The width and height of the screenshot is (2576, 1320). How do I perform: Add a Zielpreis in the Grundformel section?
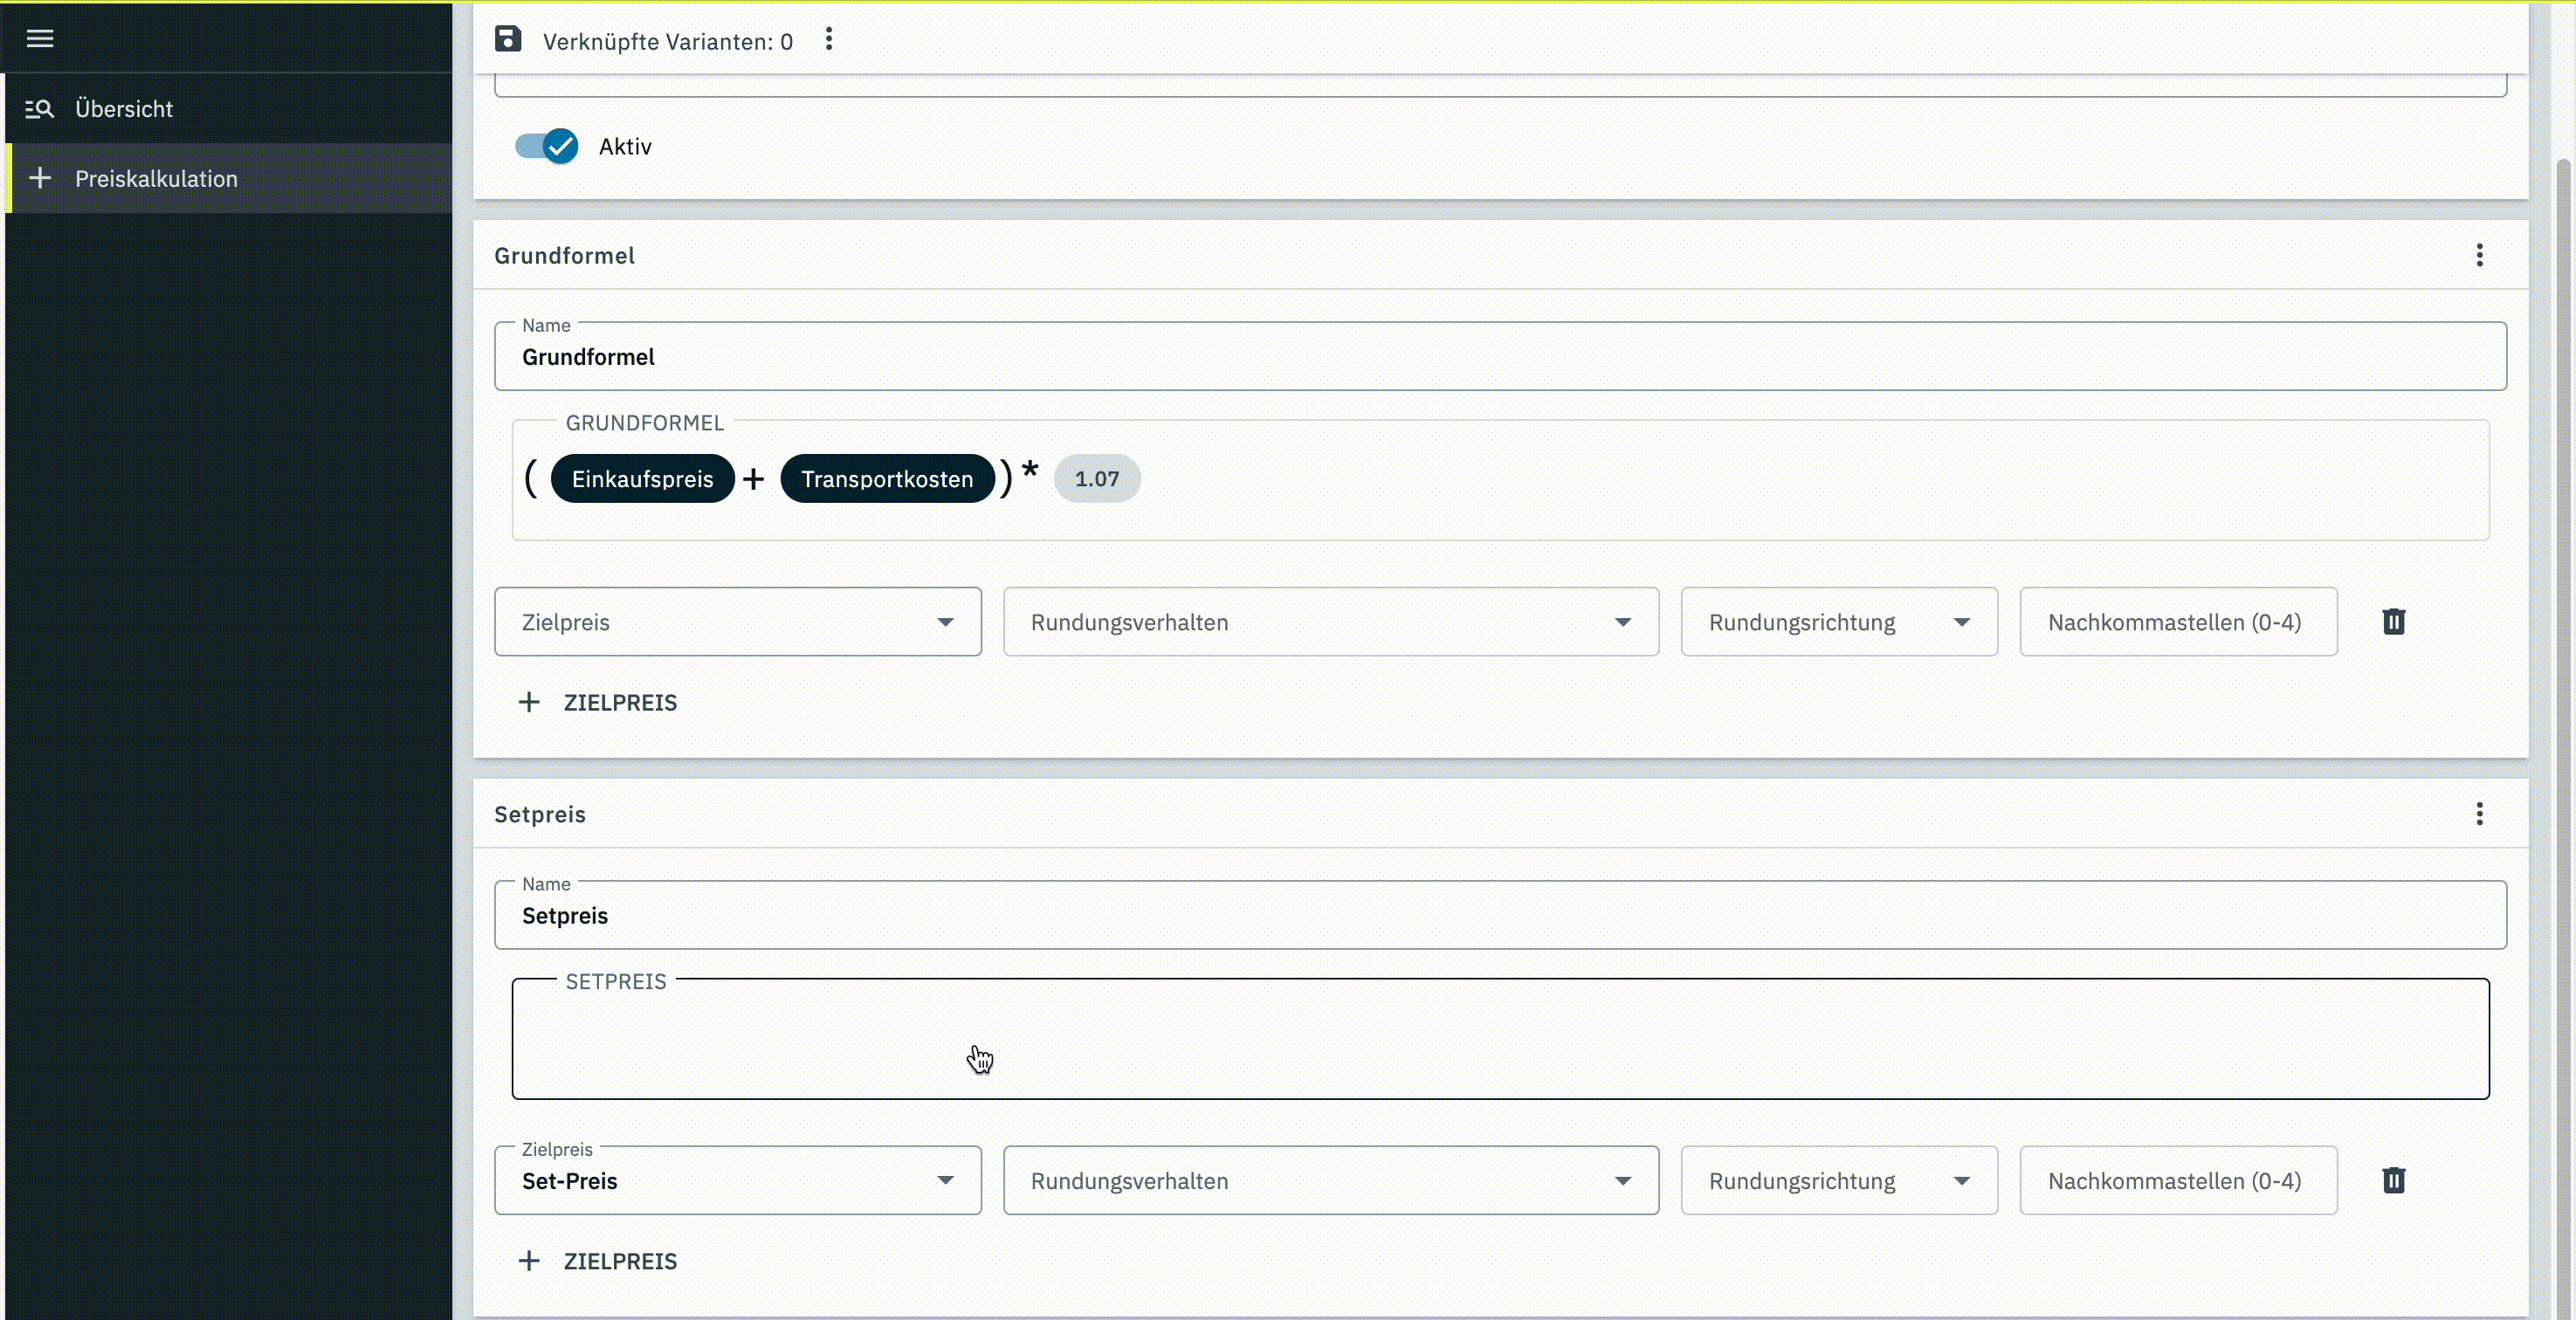598,703
